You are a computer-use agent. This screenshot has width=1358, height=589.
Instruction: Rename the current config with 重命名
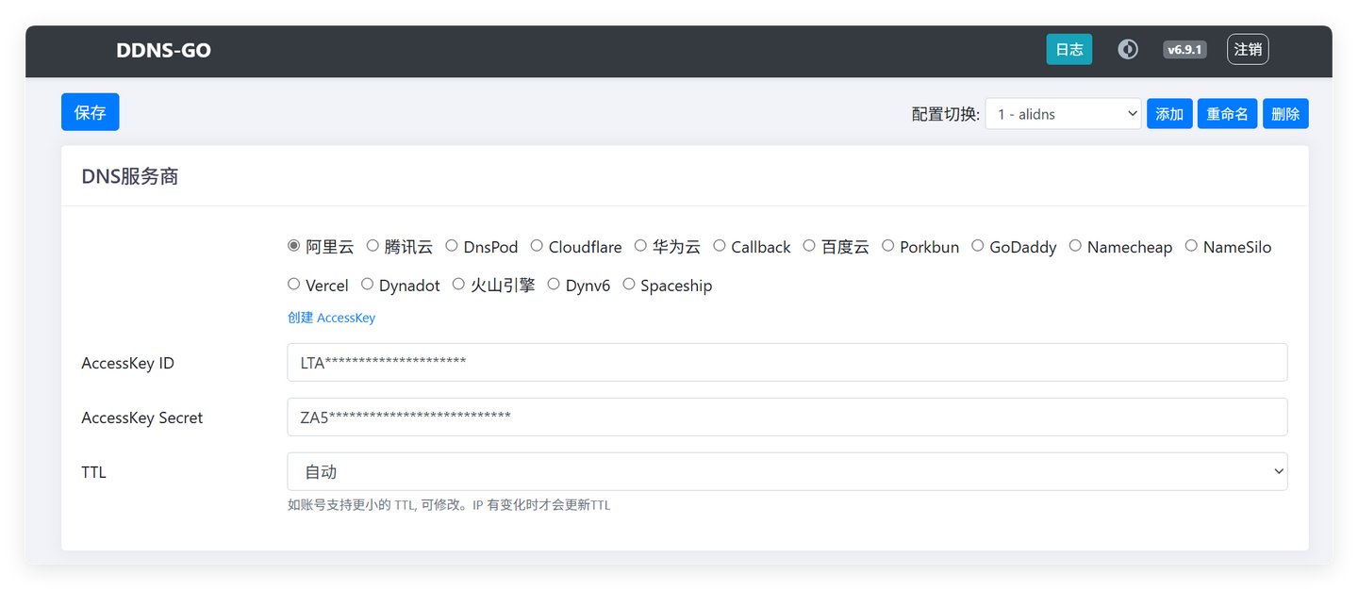pos(1227,113)
